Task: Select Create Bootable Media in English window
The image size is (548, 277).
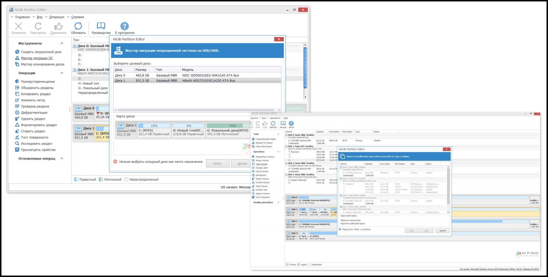Action: pos(266,139)
